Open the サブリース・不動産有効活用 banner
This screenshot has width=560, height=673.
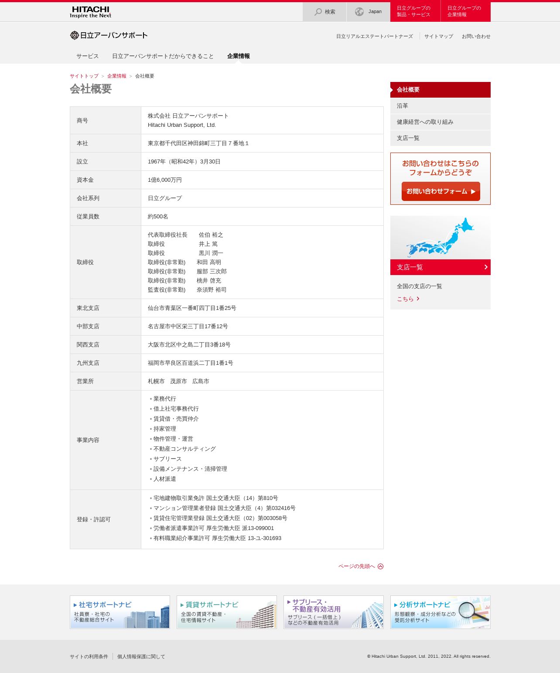coord(334,612)
